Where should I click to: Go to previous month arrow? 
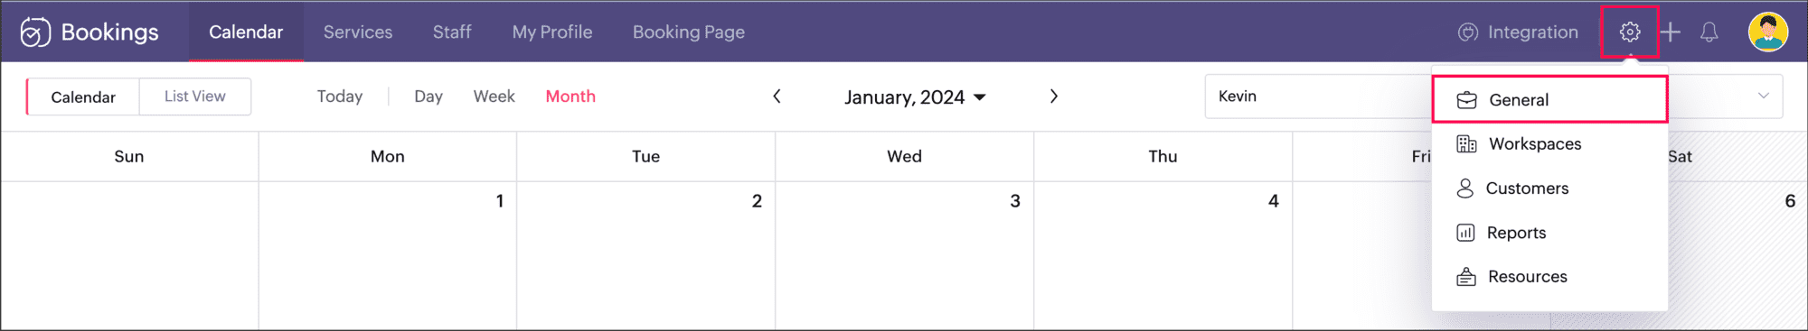[x=777, y=97]
